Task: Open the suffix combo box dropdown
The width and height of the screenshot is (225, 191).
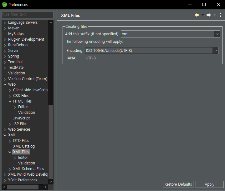Action: tap(217, 34)
